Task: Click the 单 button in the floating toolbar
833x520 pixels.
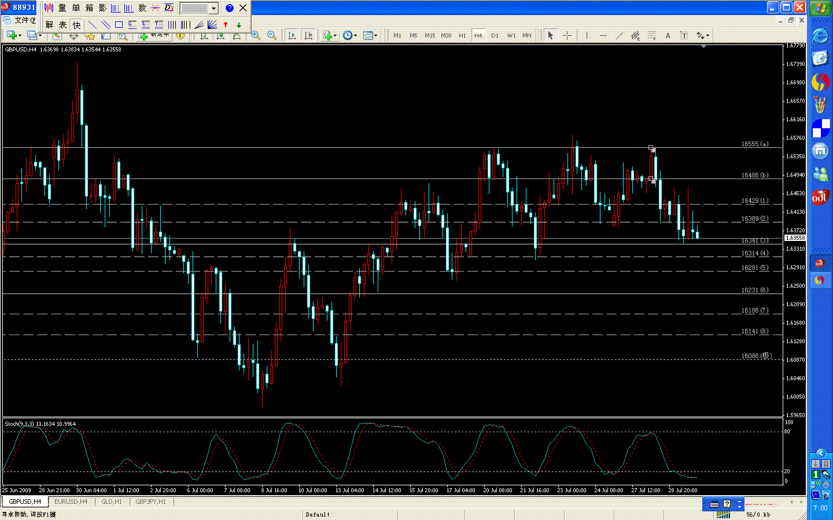Action: click(x=76, y=8)
